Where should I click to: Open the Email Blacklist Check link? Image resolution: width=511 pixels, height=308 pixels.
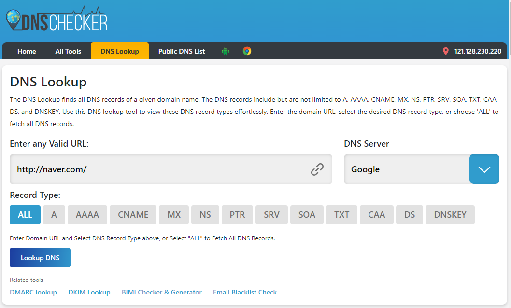point(244,292)
